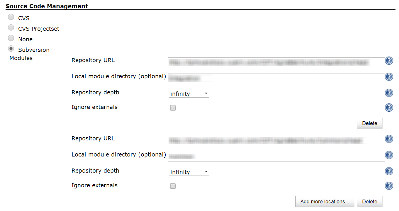
Task: Delete the first repository module
Action: pos(369,123)
